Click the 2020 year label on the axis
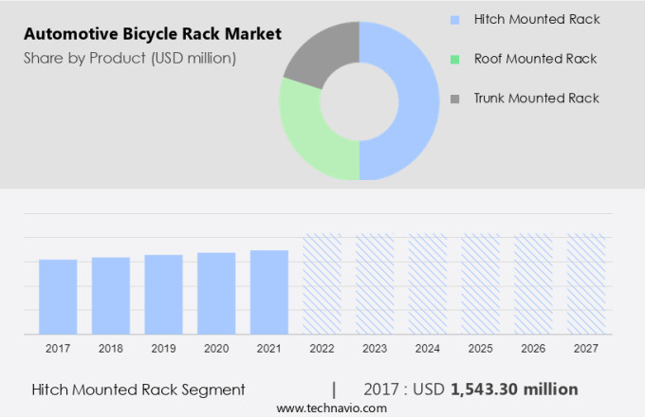 (x=216, y=349)
